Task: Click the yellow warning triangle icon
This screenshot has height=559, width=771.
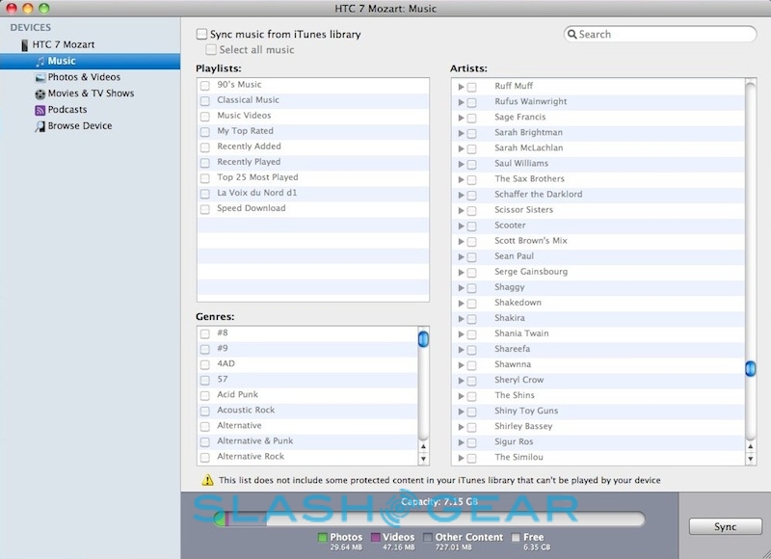Action: [207, 480]
